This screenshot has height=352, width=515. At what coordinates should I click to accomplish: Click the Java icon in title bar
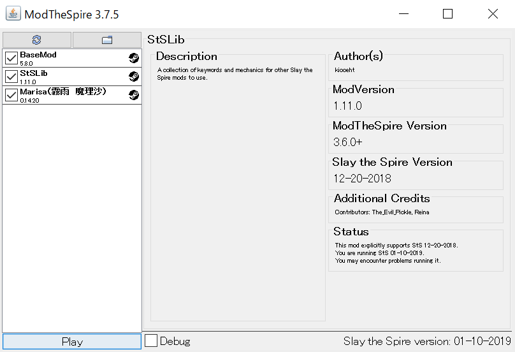click(x=13, y=14)
